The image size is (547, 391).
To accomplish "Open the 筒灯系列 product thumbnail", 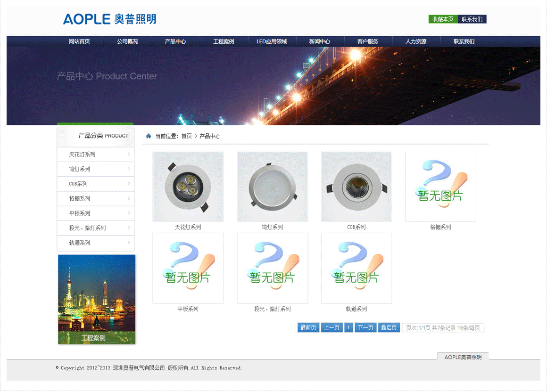I will (273, 186).
